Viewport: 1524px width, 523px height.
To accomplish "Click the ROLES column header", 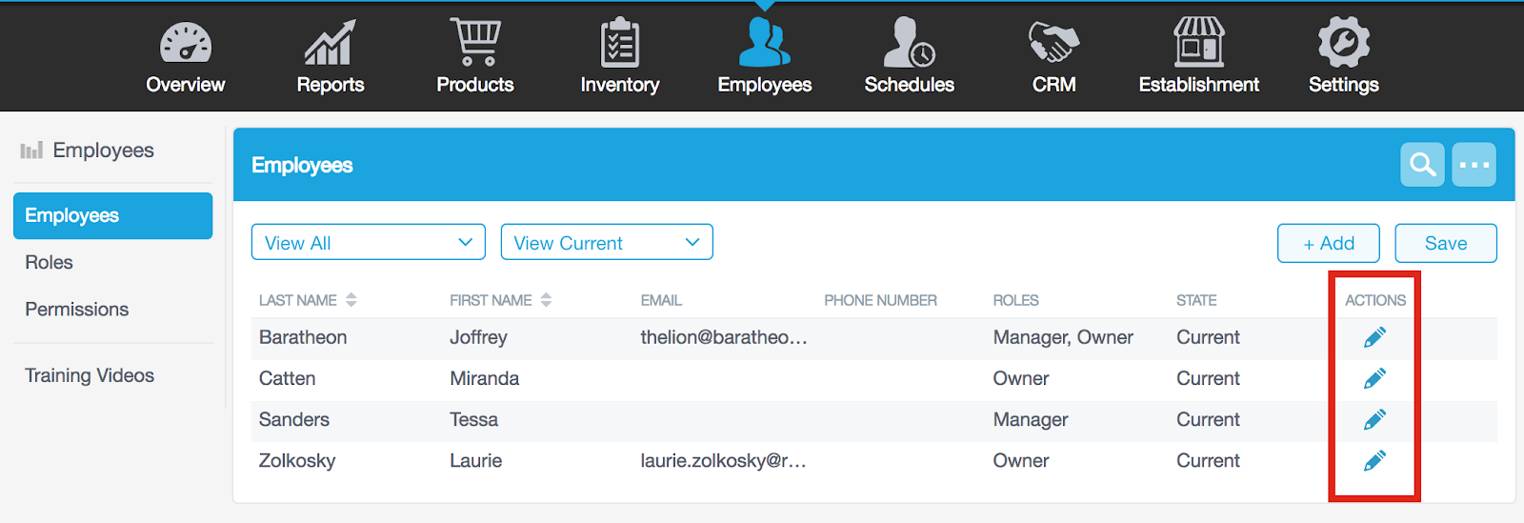I will tap(1015, 300).
